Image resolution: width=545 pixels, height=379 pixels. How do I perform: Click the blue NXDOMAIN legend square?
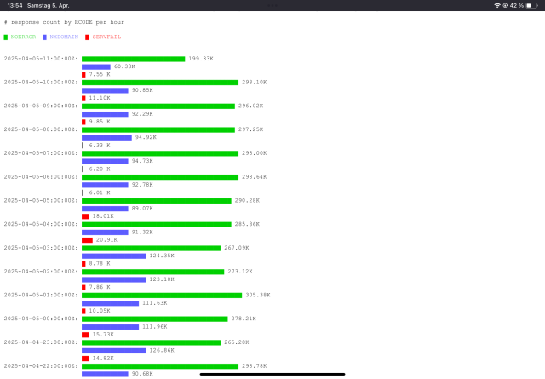click(45, 37)
